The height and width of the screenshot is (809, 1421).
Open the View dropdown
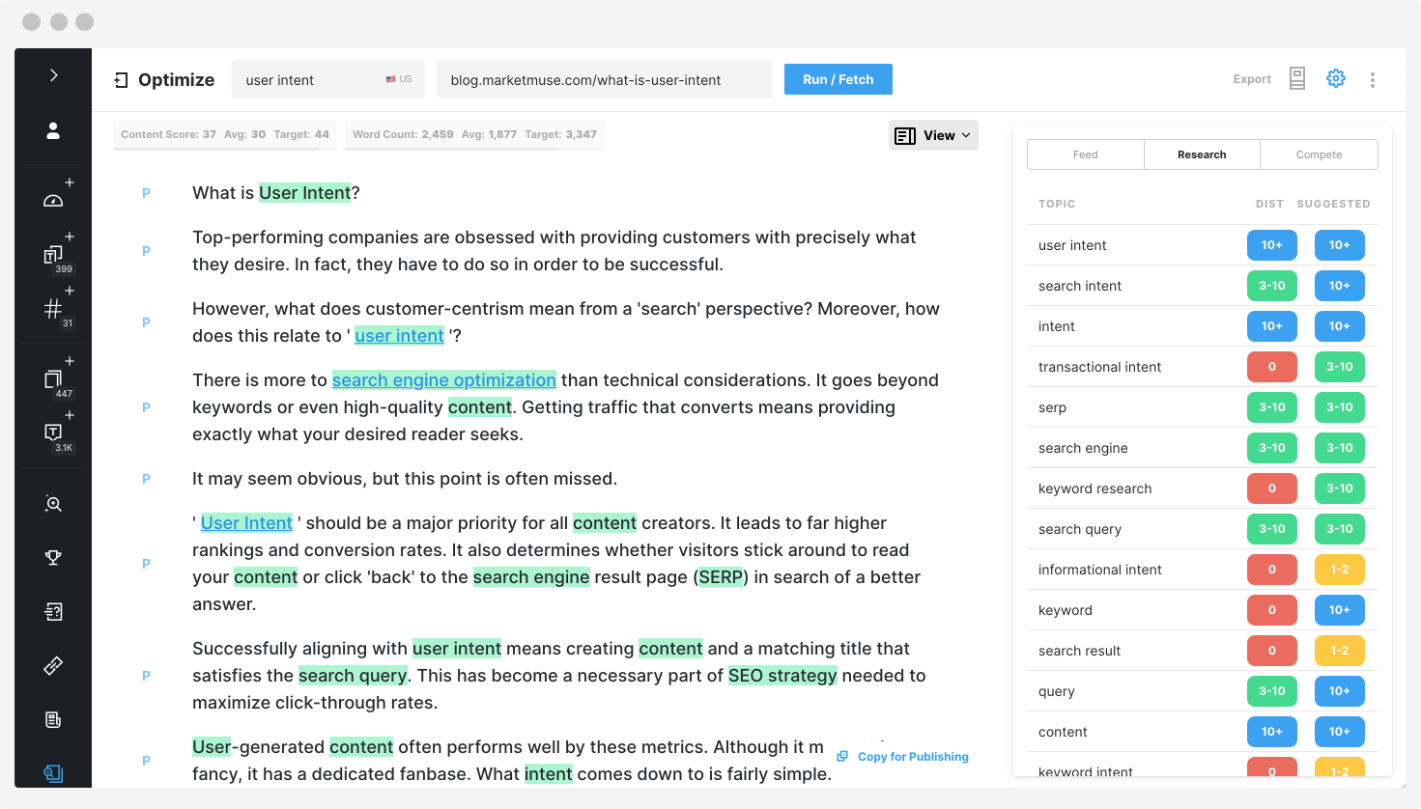click(x=932, y=135)
